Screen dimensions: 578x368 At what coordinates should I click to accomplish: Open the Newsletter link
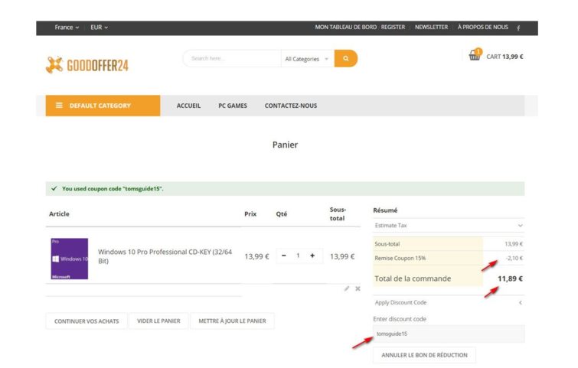[x=431, y=28]
